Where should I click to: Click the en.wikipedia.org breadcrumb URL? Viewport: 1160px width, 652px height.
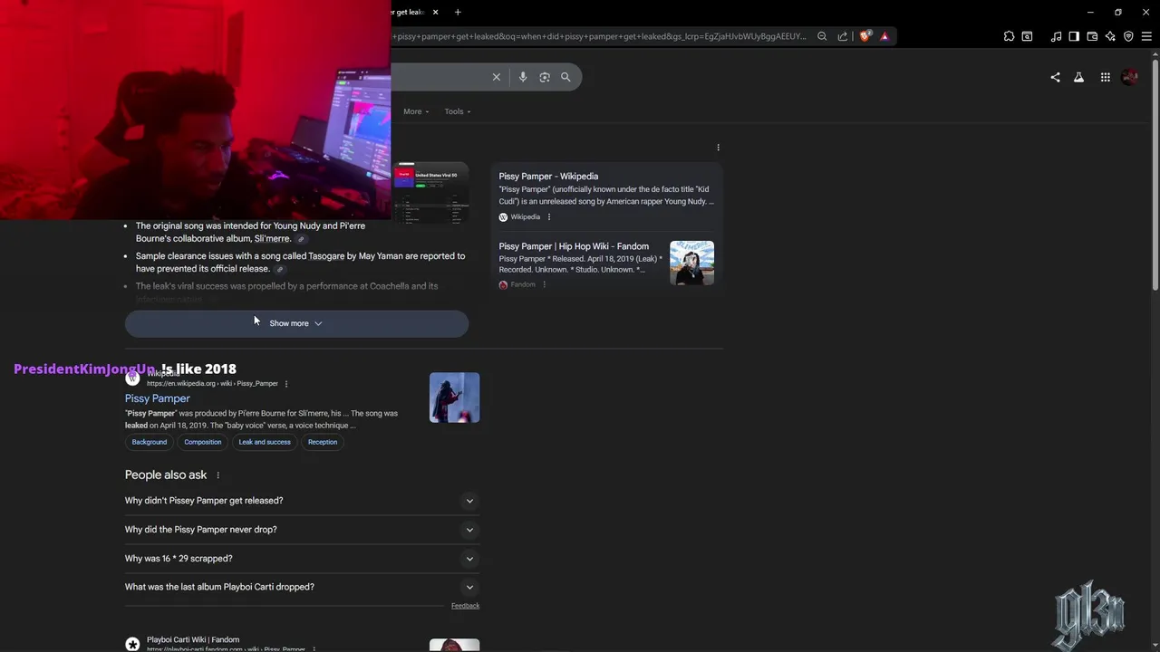(212, 384)
